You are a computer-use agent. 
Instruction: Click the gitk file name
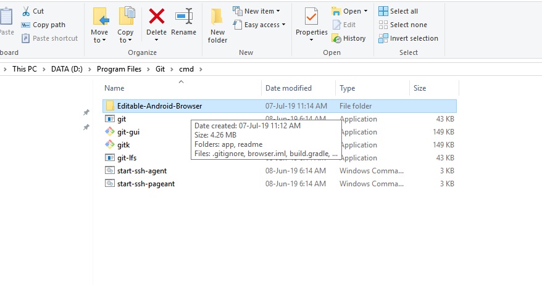[x=123, y=145]
